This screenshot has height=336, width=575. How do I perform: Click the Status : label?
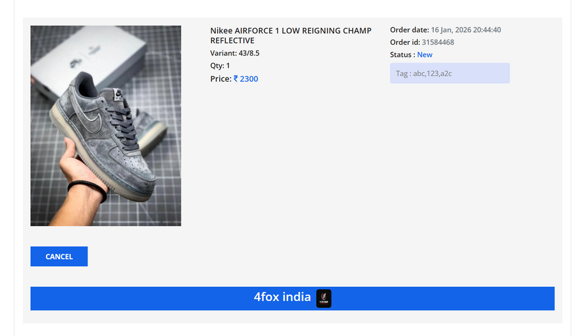(x=402, y=55)
